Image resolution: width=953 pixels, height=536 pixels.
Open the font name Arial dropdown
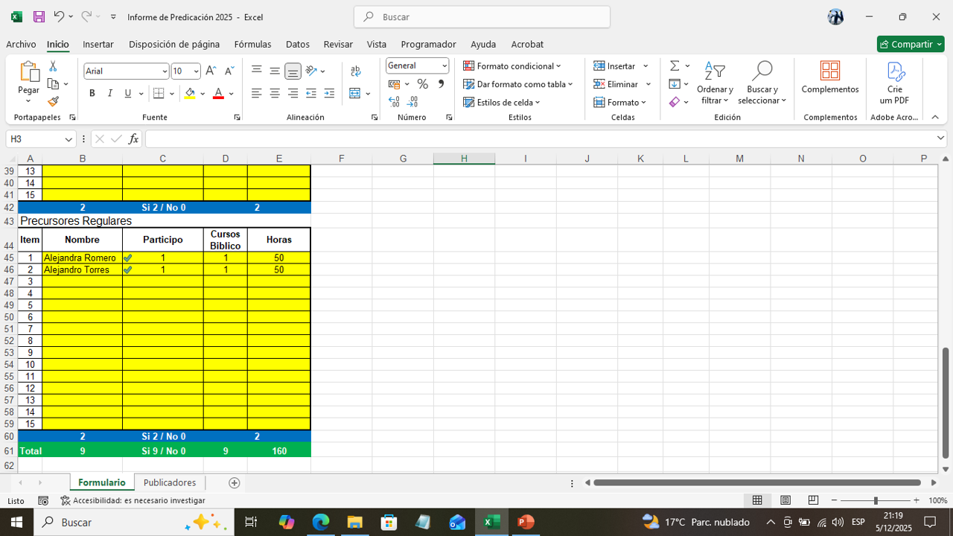click(x=165, y=71)
